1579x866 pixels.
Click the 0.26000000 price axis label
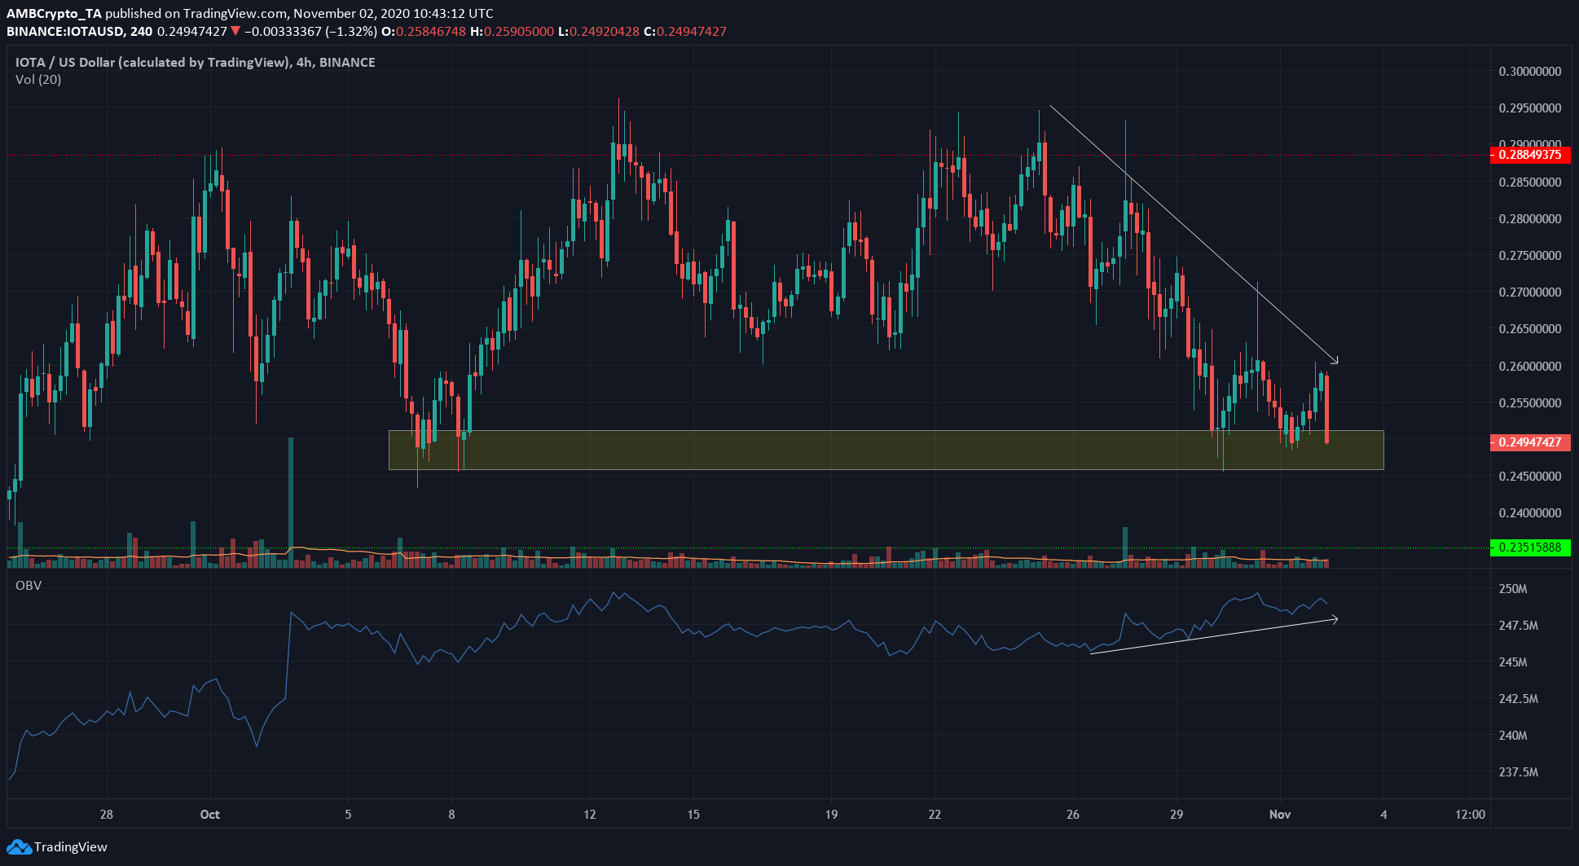(1530, 367)
